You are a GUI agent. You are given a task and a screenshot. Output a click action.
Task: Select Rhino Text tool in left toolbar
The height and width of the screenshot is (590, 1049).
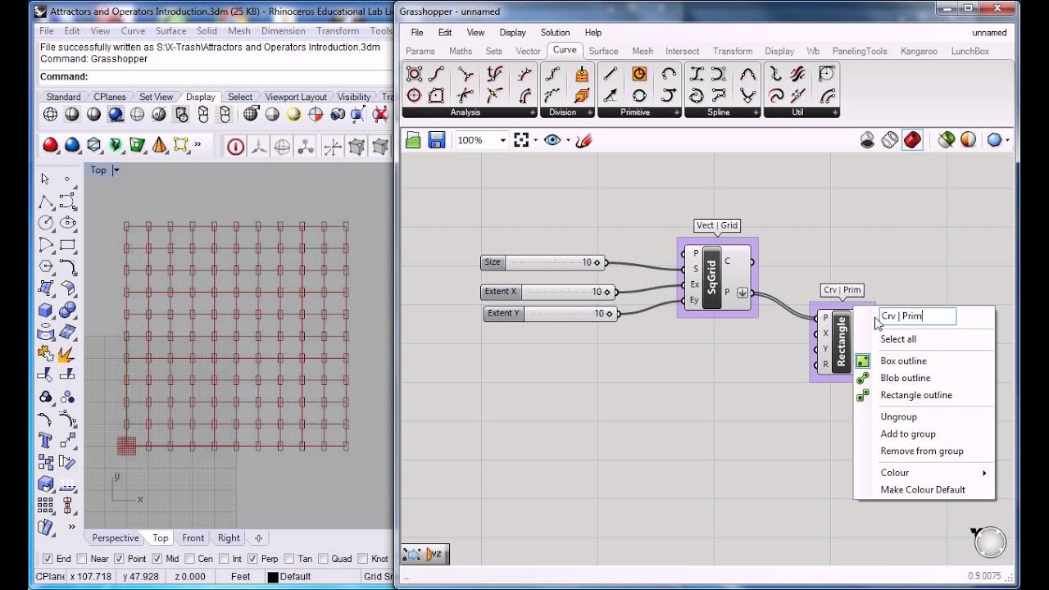point(46,441)
